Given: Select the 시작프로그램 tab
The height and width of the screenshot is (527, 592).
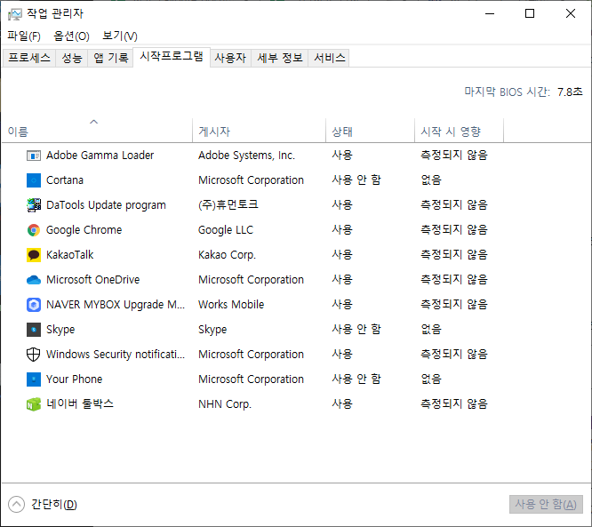Looking at the screenshot, I should [172, 57].
